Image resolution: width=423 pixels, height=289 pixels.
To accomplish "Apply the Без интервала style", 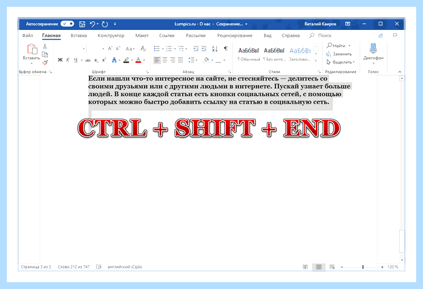I will point(274,54).
